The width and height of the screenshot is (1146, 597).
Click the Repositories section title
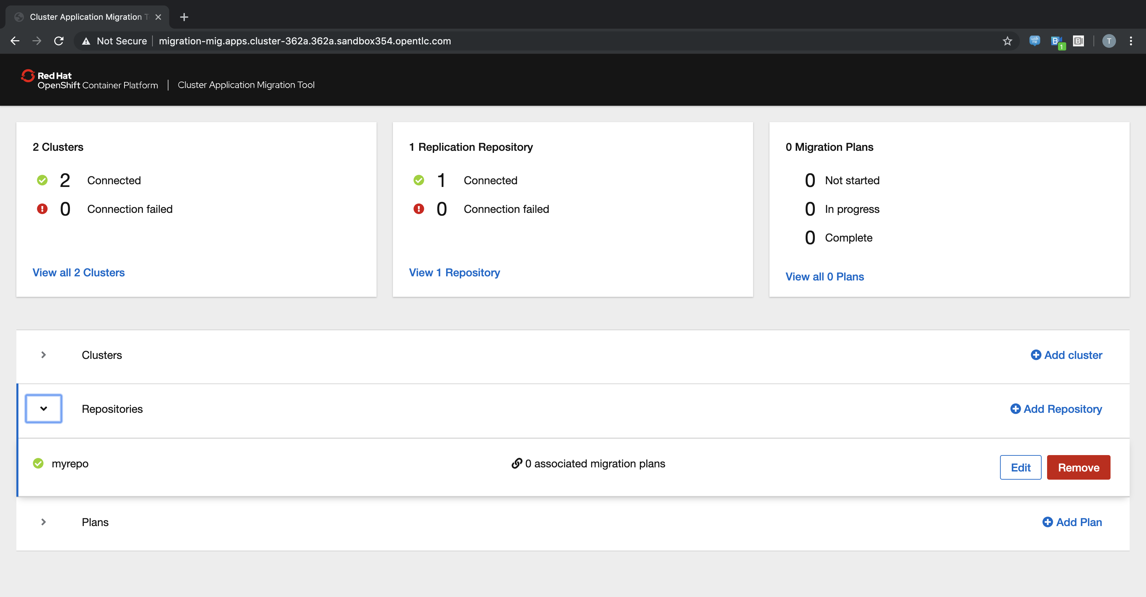(112, 409)
